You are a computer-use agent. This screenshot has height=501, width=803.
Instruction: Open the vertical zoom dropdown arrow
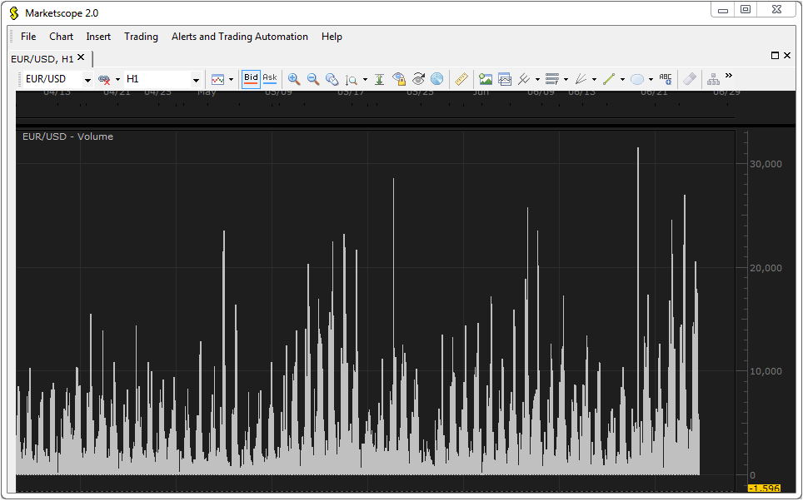[x=365, y=79]
